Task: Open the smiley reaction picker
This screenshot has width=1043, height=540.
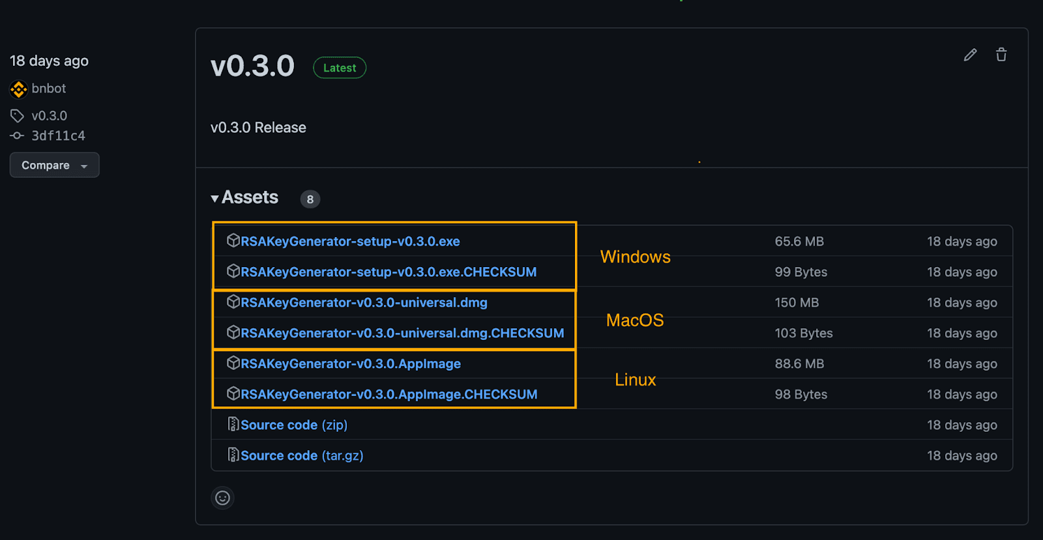Action: [x=222, y=498]
